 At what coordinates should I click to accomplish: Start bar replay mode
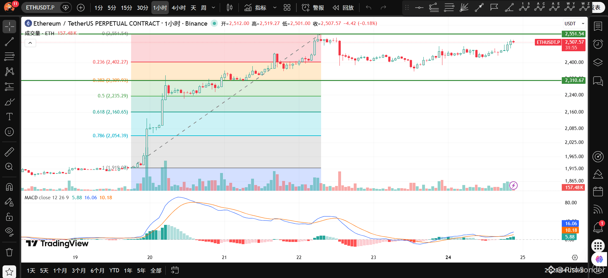coord(343,8)
